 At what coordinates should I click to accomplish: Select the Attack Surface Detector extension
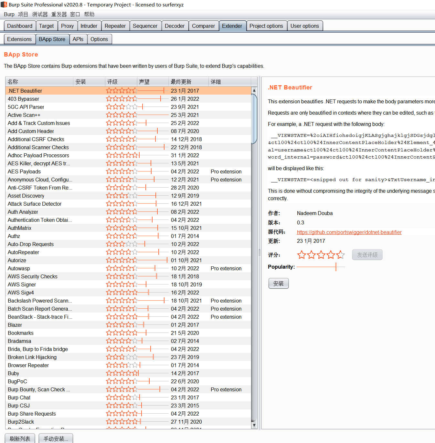128,204
